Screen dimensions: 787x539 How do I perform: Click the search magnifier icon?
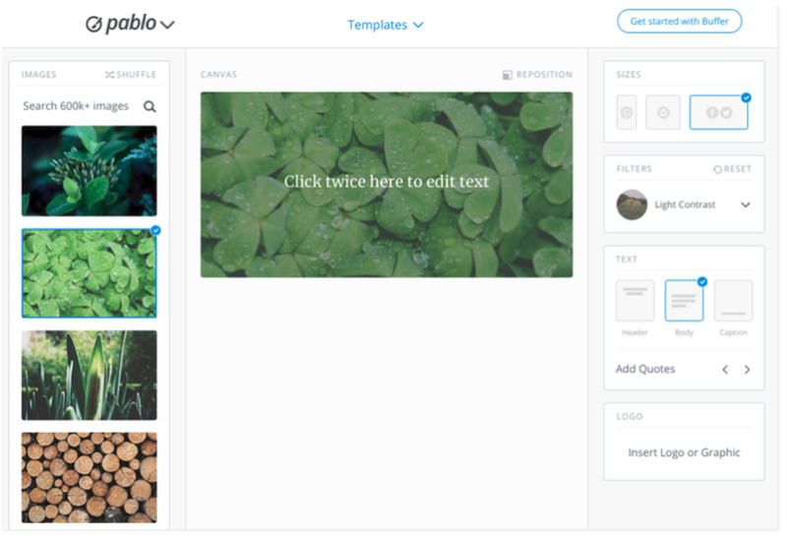[150, 106]
